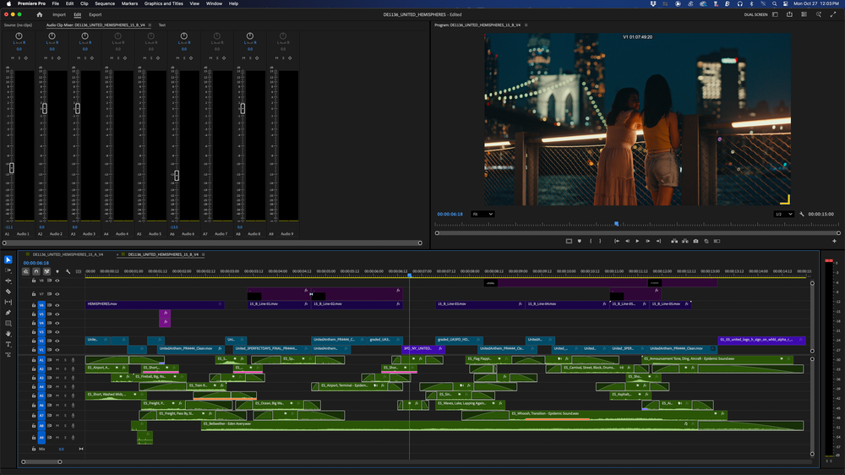Screen dimensions: 845x475
Task: Toggle track target V4
Action: click(x=41, y=323)
